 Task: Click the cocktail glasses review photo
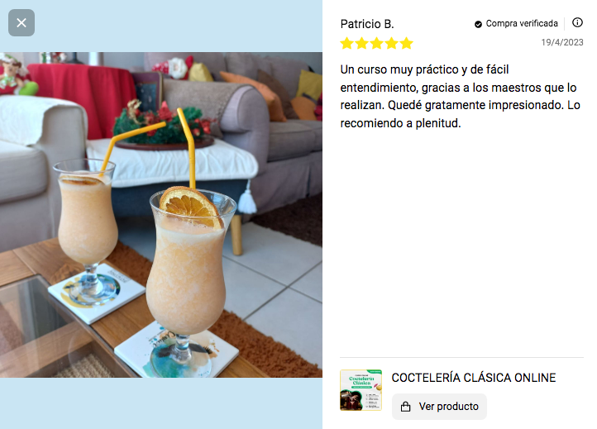tap(161, 215)
